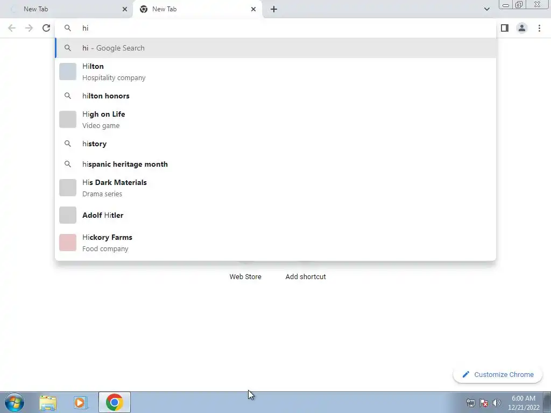Open Action Center flag icon

click(x=484, y=403)
